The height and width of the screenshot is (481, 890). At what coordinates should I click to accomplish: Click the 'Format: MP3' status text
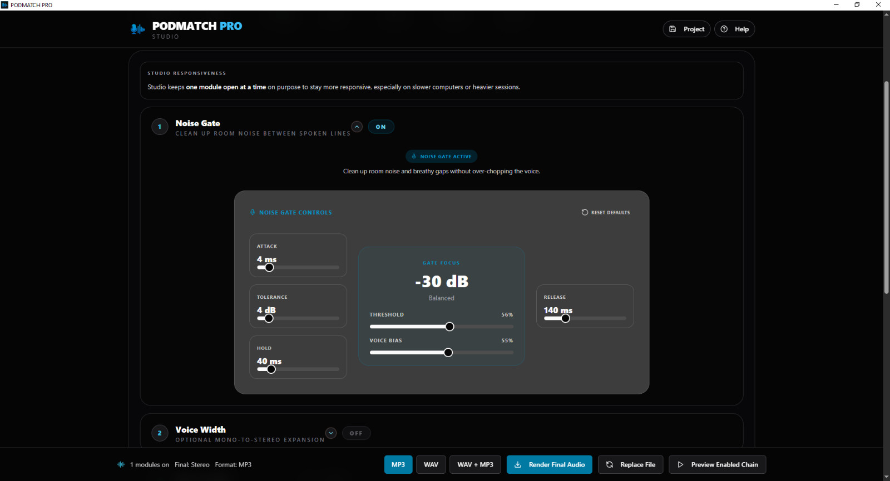[x=233, y=464]
